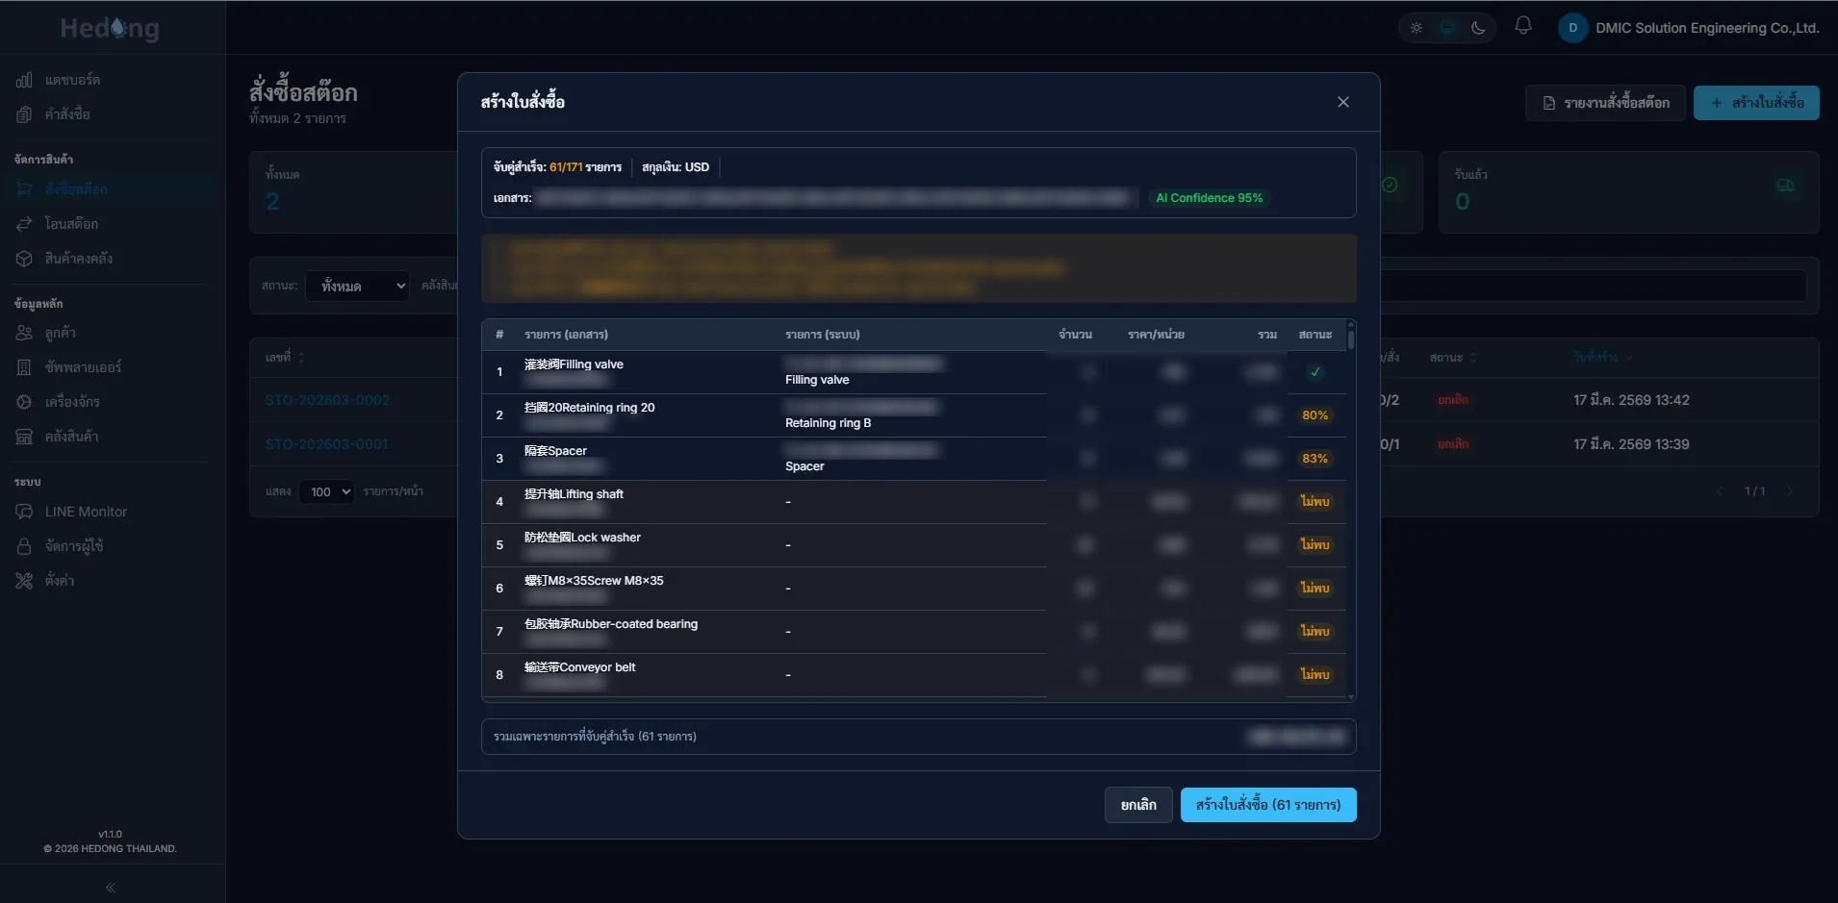The image size is (1838, 903).
Task: Click the notification bell icon
Action: coord(1522,26)
